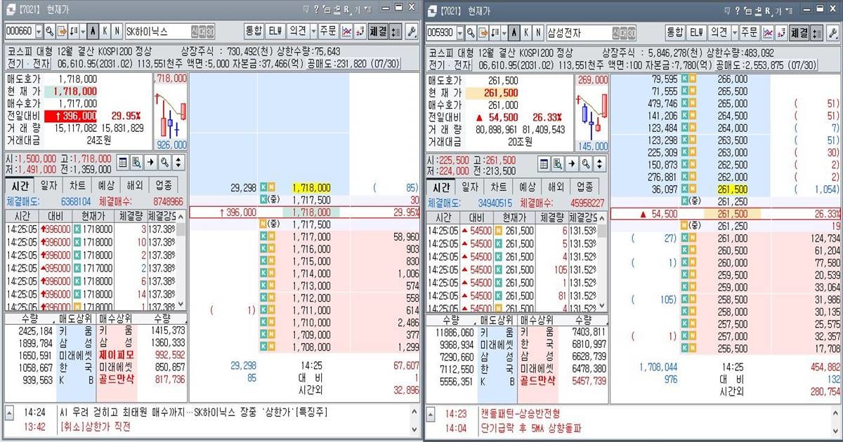Toggle the 체결 button in 삼성전자 toolbar
Image resolution: width=843 pixels, height=442 pixels.
(x=799, y=32)
